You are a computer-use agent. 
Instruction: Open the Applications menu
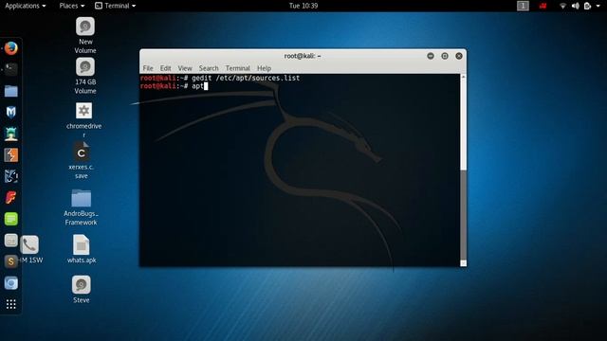[26, 6]
